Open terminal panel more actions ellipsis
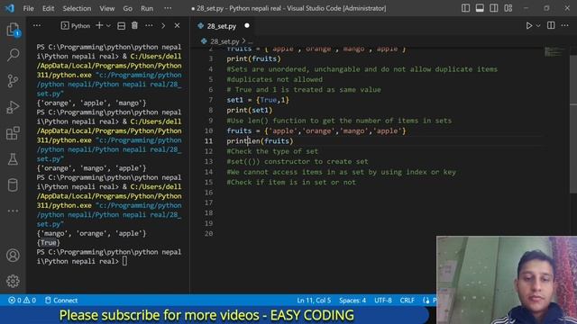 pos(149,26)
